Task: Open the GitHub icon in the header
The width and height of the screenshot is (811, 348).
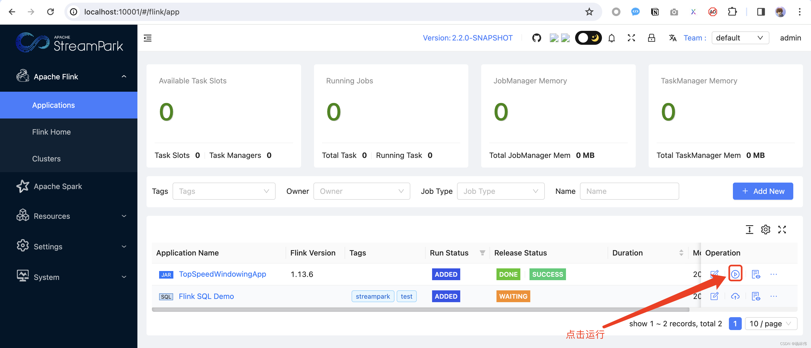Action: click(536, 38)
